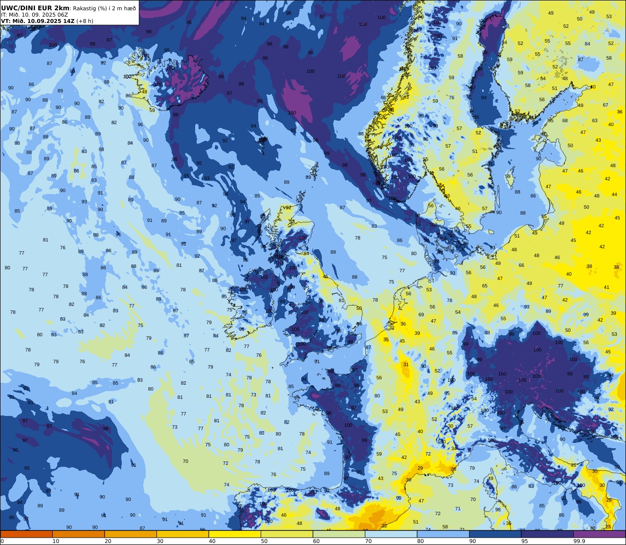Click the dark orange 0–10 legend swatch
626x545 pixels.
click(x=26, y=534)
